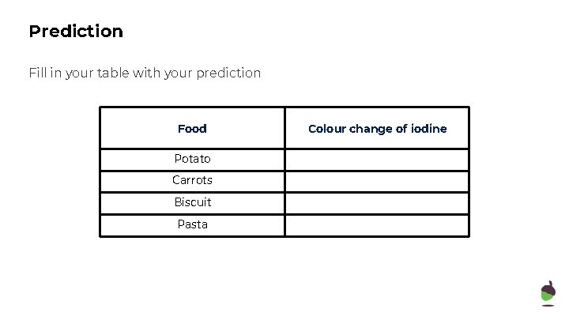Click the empty colour cell beside Biscuit
The height and width of the screenshot is (320, 569).
[377, 203]
